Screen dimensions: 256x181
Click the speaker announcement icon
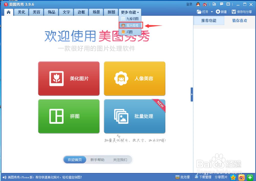pyautogui.click(x=4, y=177)
